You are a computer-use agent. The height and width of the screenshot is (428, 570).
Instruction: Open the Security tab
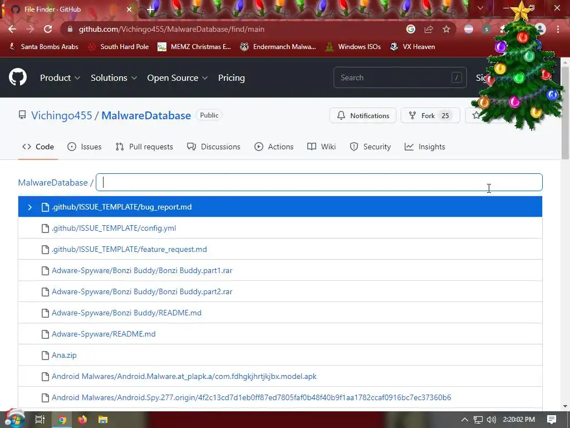click(370, 147)
